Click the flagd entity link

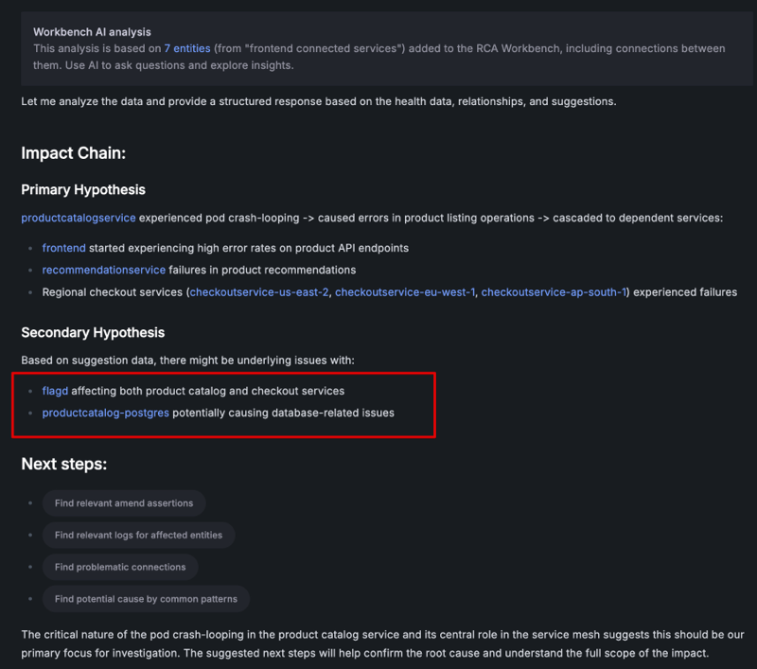55,391
